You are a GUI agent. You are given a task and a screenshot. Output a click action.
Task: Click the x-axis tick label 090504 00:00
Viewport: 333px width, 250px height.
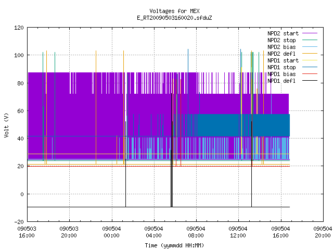[111, 232]
